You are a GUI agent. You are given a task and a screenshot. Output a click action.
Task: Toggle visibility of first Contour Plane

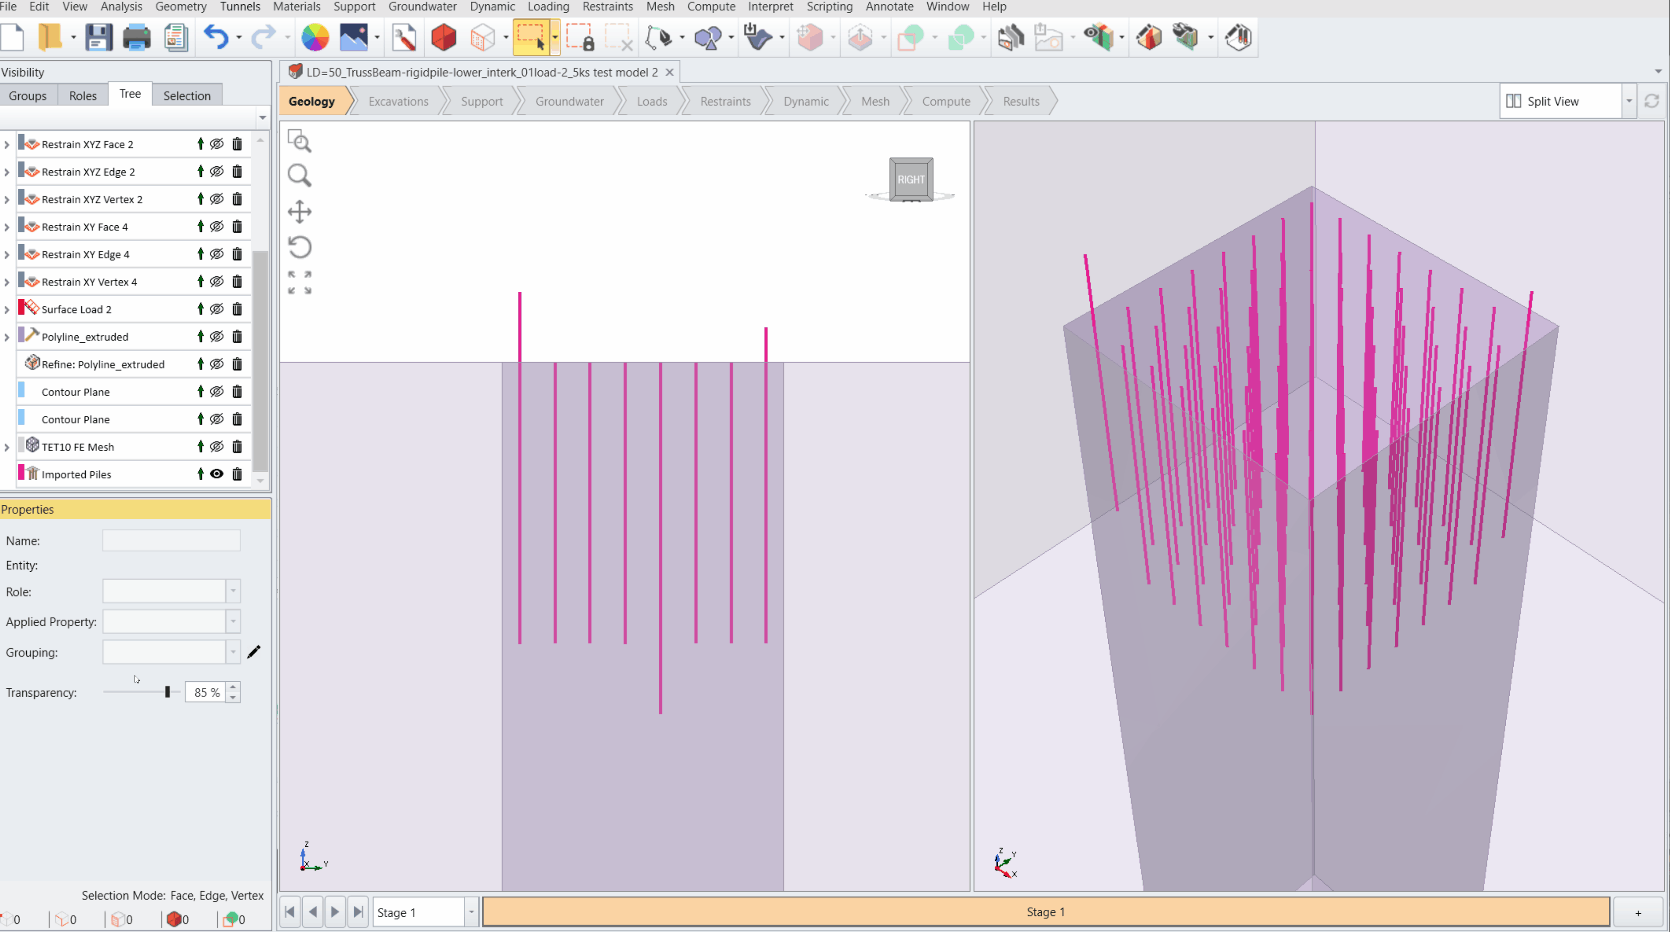coord(217,391)
